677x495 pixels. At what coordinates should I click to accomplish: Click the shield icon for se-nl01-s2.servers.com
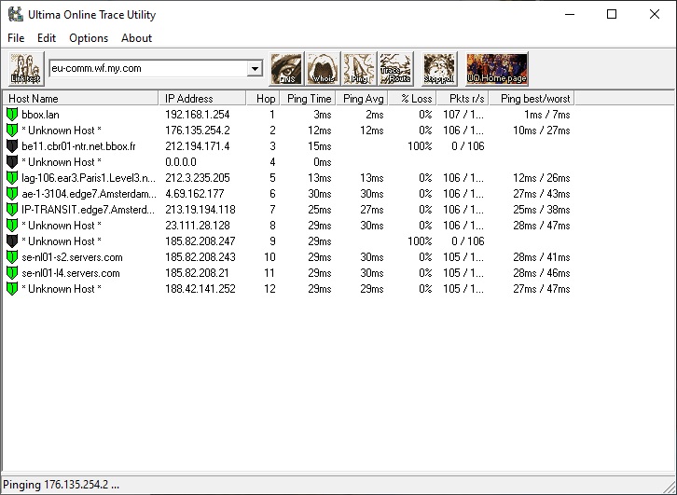click(x=12, y=257)
